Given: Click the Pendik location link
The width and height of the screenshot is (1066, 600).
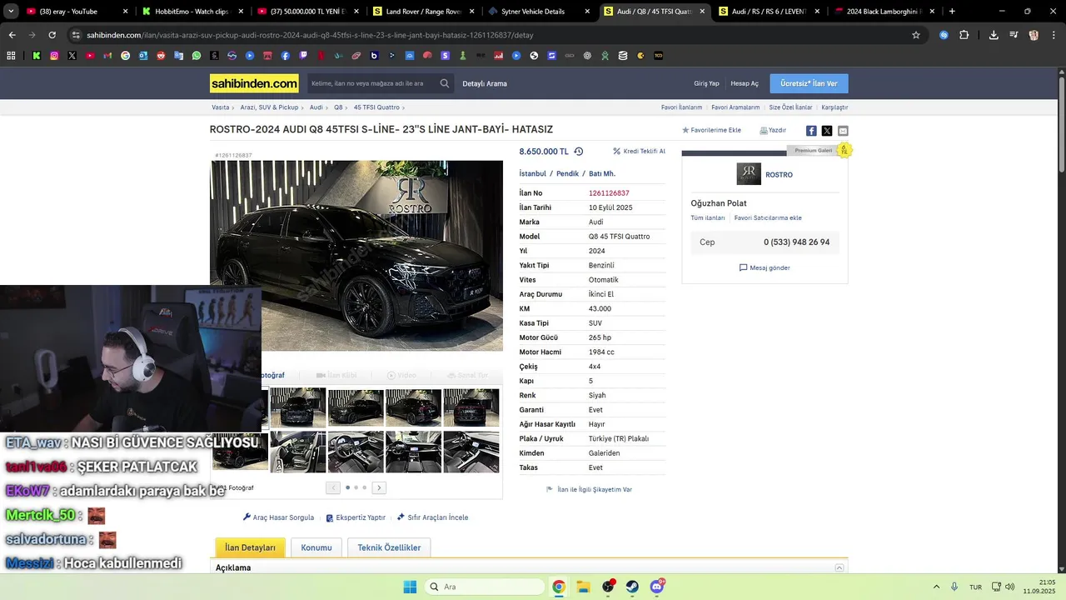Looking at the screenshot, I should (567, 173).
